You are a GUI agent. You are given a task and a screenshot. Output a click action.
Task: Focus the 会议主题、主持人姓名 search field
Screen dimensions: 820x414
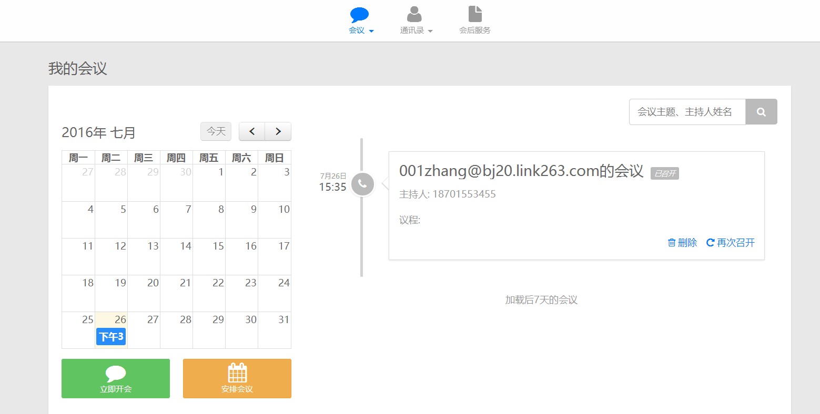tap(687, 112)
